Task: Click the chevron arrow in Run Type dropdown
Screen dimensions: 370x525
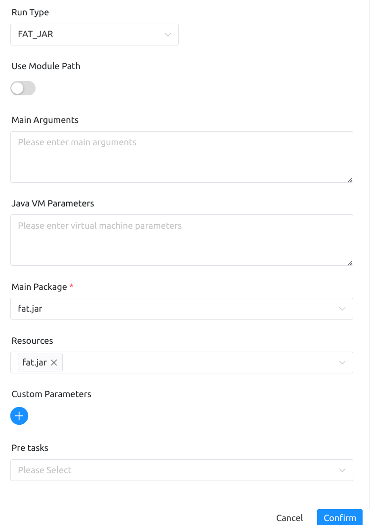Action: point(168,35)
